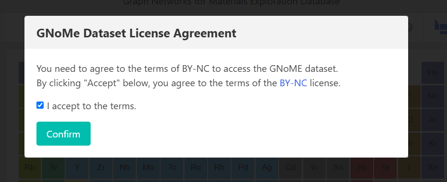Open the BY-NC license link
Image resolution: width=447 pixels, height=182 pixels.
click(x=294, y=83)
